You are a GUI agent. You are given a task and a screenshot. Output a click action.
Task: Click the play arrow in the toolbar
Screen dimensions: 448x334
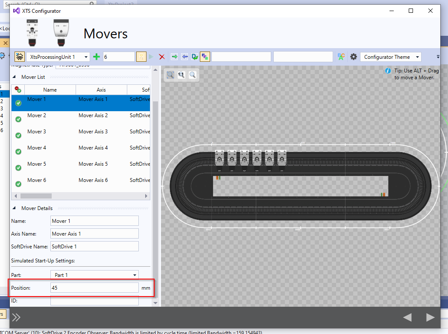pyautogui.click(x=152, y=57)
